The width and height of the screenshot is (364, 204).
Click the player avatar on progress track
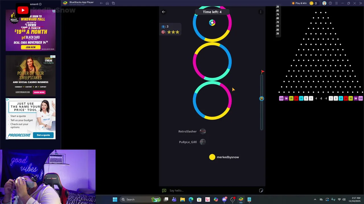point(262,98)
